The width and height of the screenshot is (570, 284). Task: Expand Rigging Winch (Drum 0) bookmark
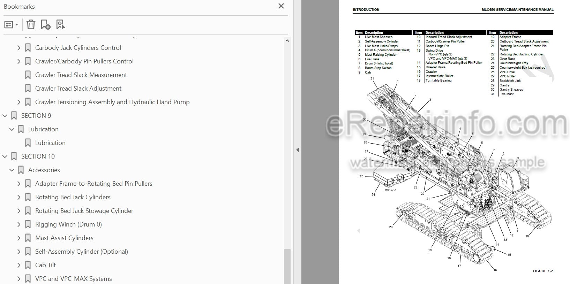(x=19, y=224)
